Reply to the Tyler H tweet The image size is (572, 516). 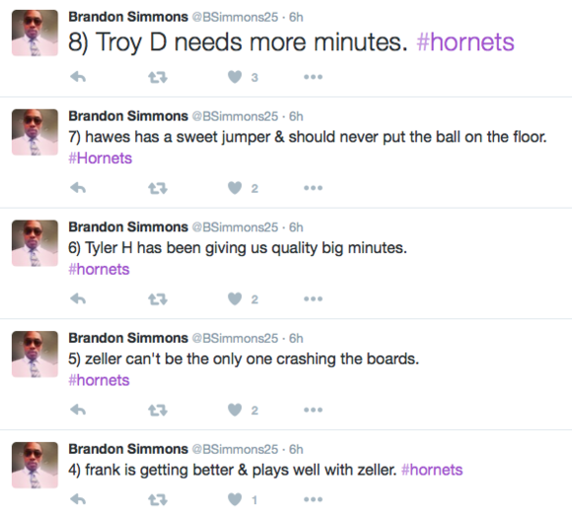78,299
